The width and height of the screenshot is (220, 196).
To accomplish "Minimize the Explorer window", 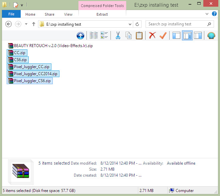I will [190, 4].
